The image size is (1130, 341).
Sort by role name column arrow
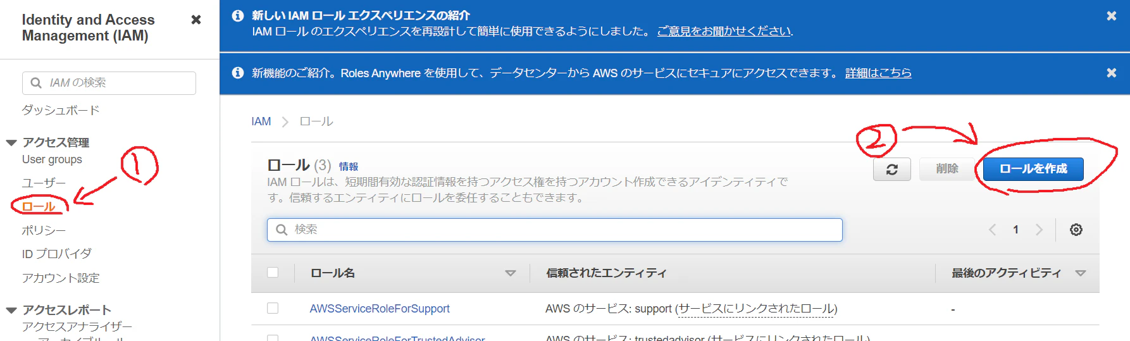tap(511, 273)
